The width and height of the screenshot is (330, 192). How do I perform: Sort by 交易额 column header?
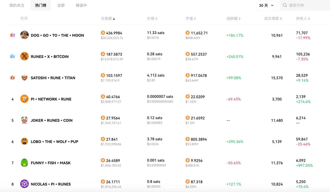pyautogui.click(x=108, y=19)
